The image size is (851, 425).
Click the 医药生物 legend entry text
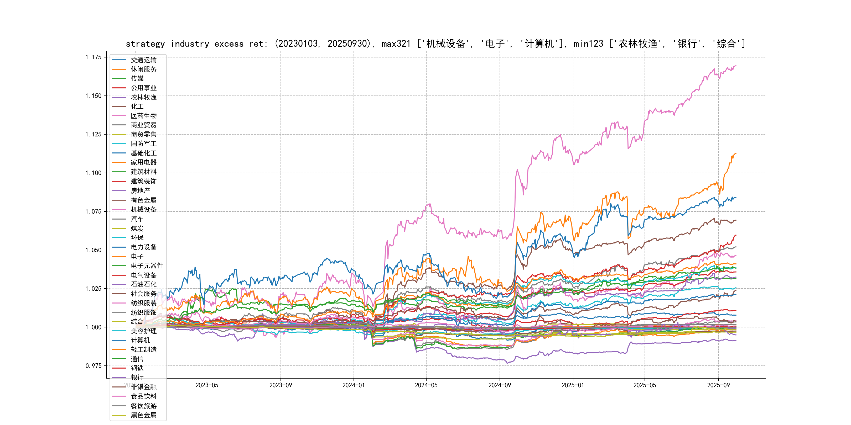click(143, 116)
